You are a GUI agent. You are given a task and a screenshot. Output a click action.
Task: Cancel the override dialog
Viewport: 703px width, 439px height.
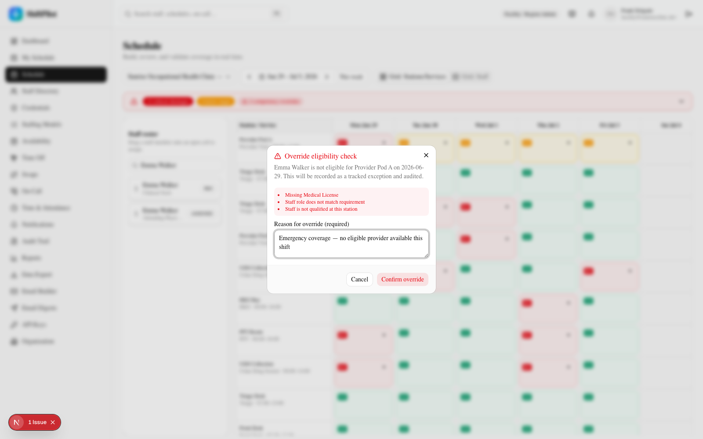coord(359,280)
